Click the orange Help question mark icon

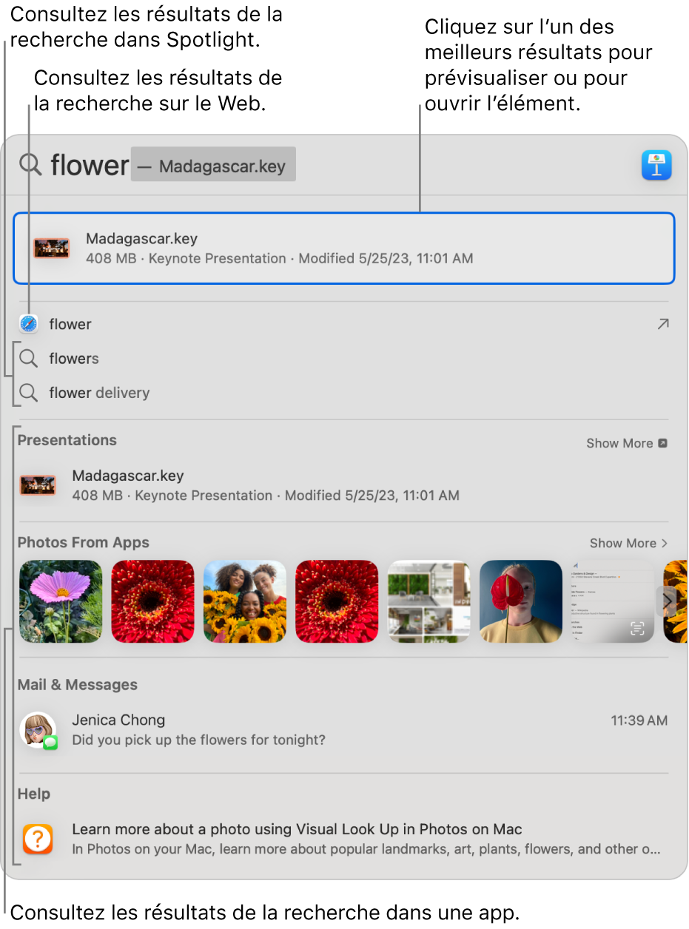(38, 840)
